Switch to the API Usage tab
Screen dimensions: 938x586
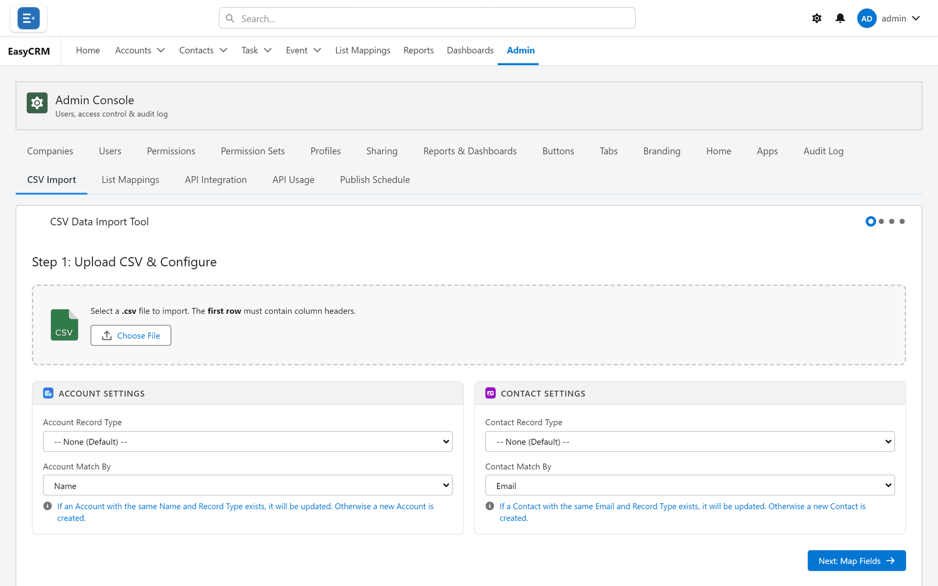point(293,180)
